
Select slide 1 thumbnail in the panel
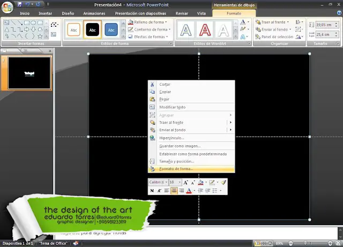[29, 73]
